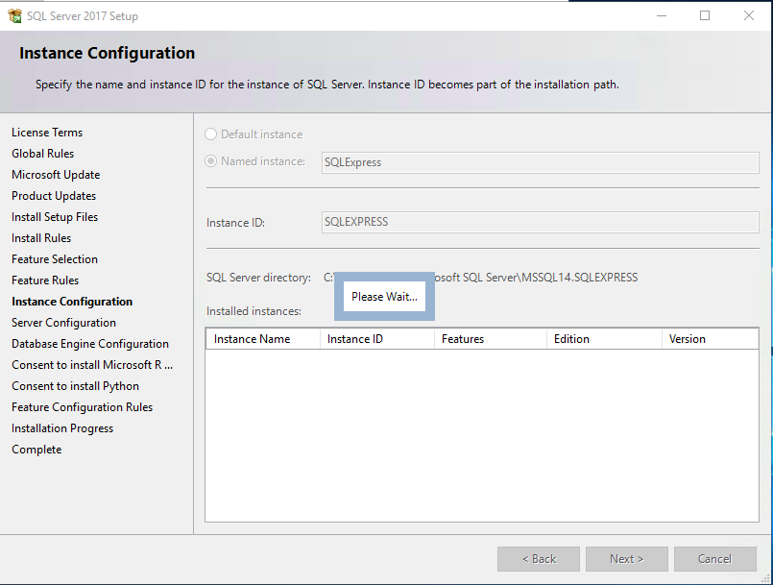This screenshot has height=585, width=773.
Task: Click the Instance ID text field
Action: click(x=540, y=222)
